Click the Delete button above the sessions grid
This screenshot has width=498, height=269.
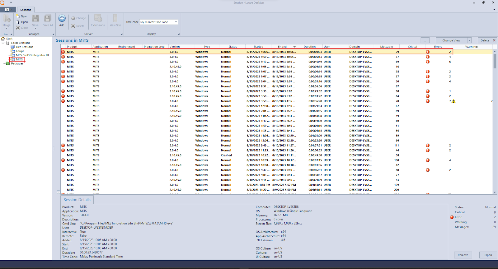click(x=487, y=40)
